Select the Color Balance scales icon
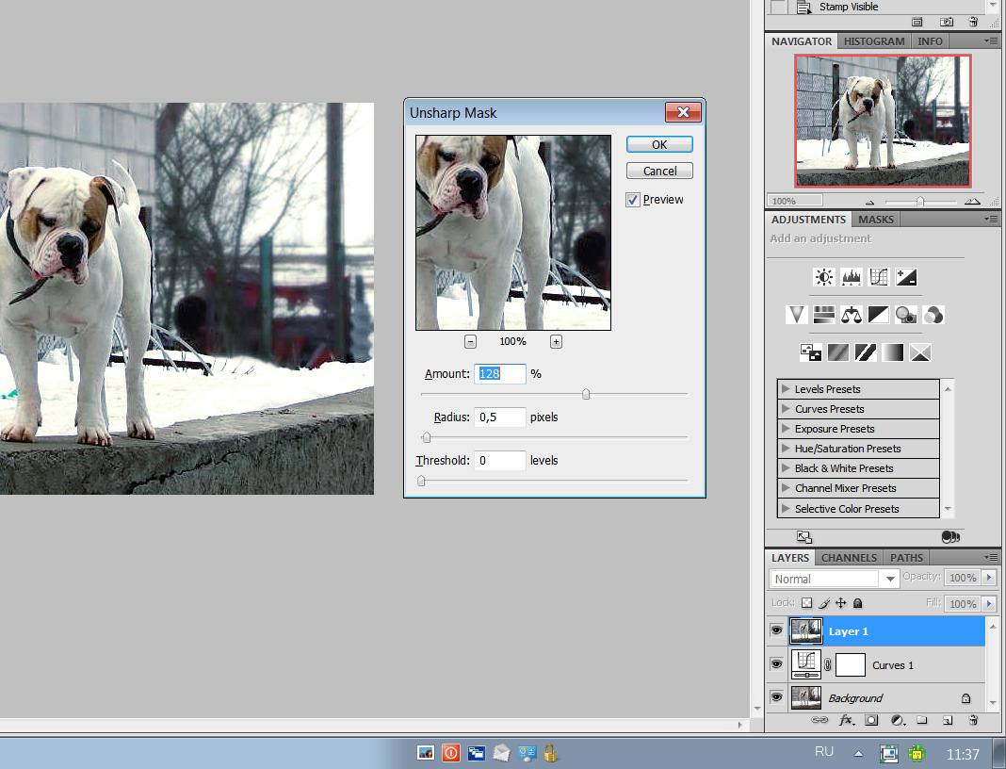The height and width of the screenshot is (769, 1006). pyautogui.click(x=852, y=315)
